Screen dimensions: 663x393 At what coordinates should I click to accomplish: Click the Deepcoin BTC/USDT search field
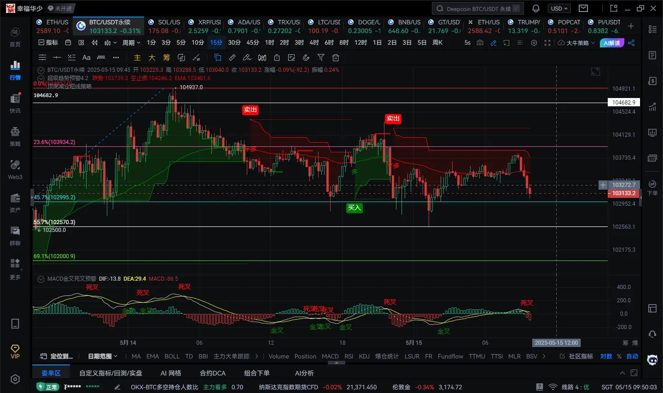coord(477,8)
